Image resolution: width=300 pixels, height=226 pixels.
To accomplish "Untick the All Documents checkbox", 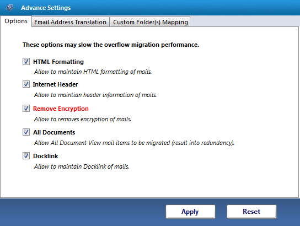I will click(x=26, y=132).
